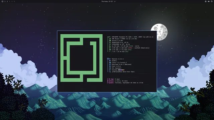Viewport: 214px width, 120px height.
Task: Click the GPU icon beside Virtio 1.0 GPU
Action: 110,41
